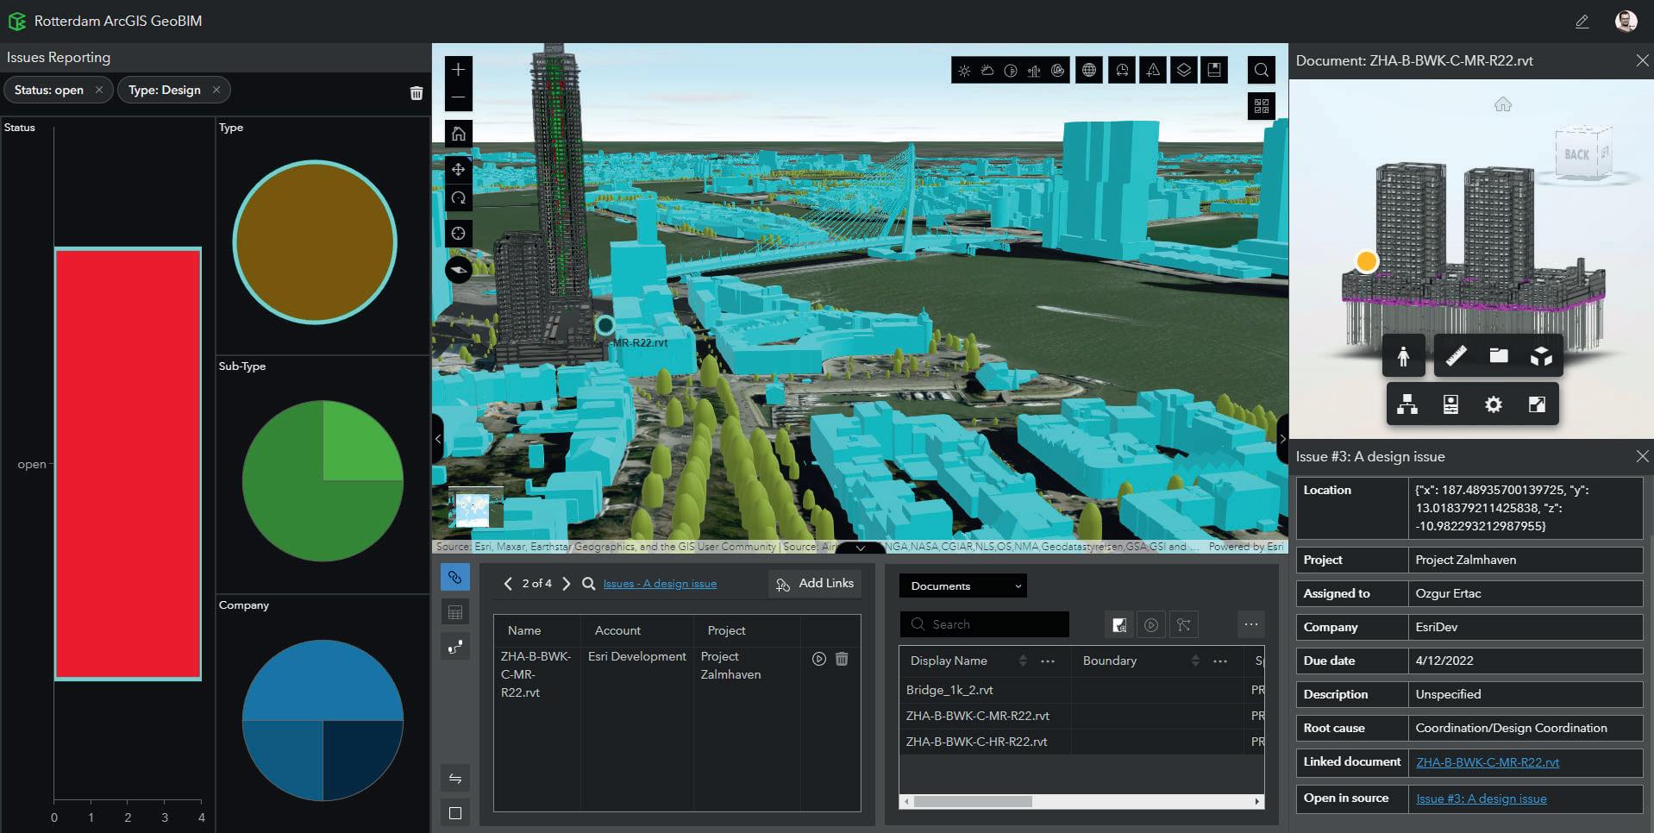Toggle the link explorer panel button
This screenshot has height=833, width=1654.
[x=455, y=578]
